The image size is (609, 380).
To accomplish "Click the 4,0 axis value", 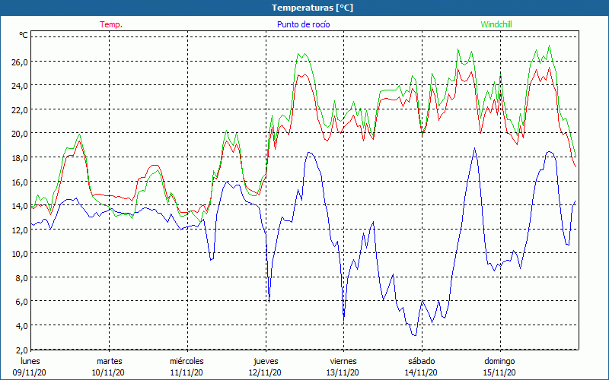I will pos(21,326).
